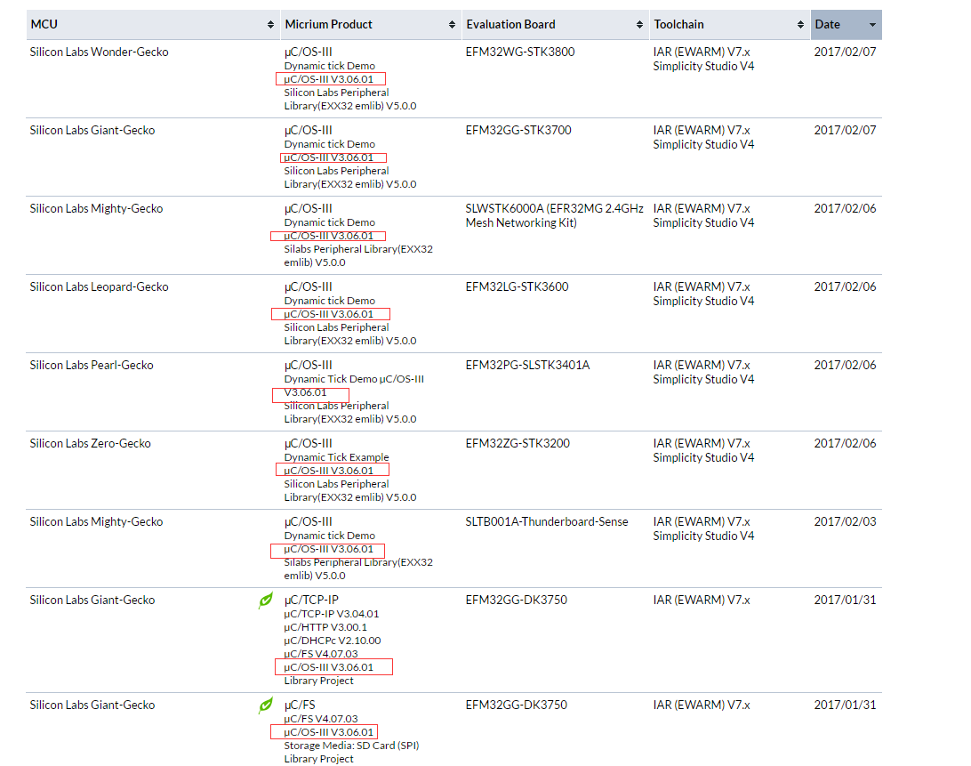This screenshot has width=971, height=766.
Task: Click EFM32LG-STK3600 evaluation board
Action: (518, 287)
